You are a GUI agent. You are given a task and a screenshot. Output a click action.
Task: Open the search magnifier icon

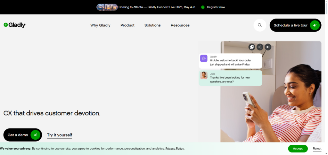click(x=260, y=25)
